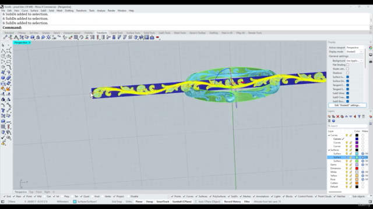Click the gear icon in Layers panel header
The image size is (373, 209).
371,111
